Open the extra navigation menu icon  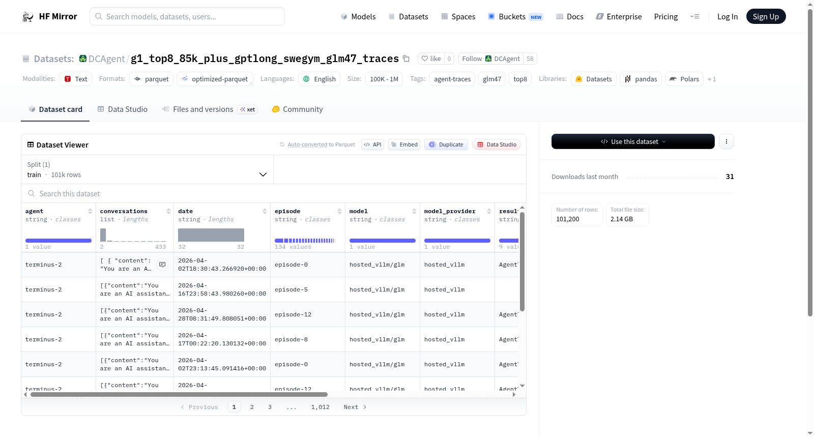point(694,16)
